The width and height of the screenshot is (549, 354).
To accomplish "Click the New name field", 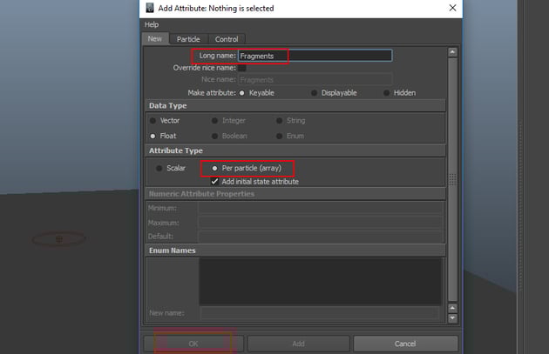I will (319, 313).
